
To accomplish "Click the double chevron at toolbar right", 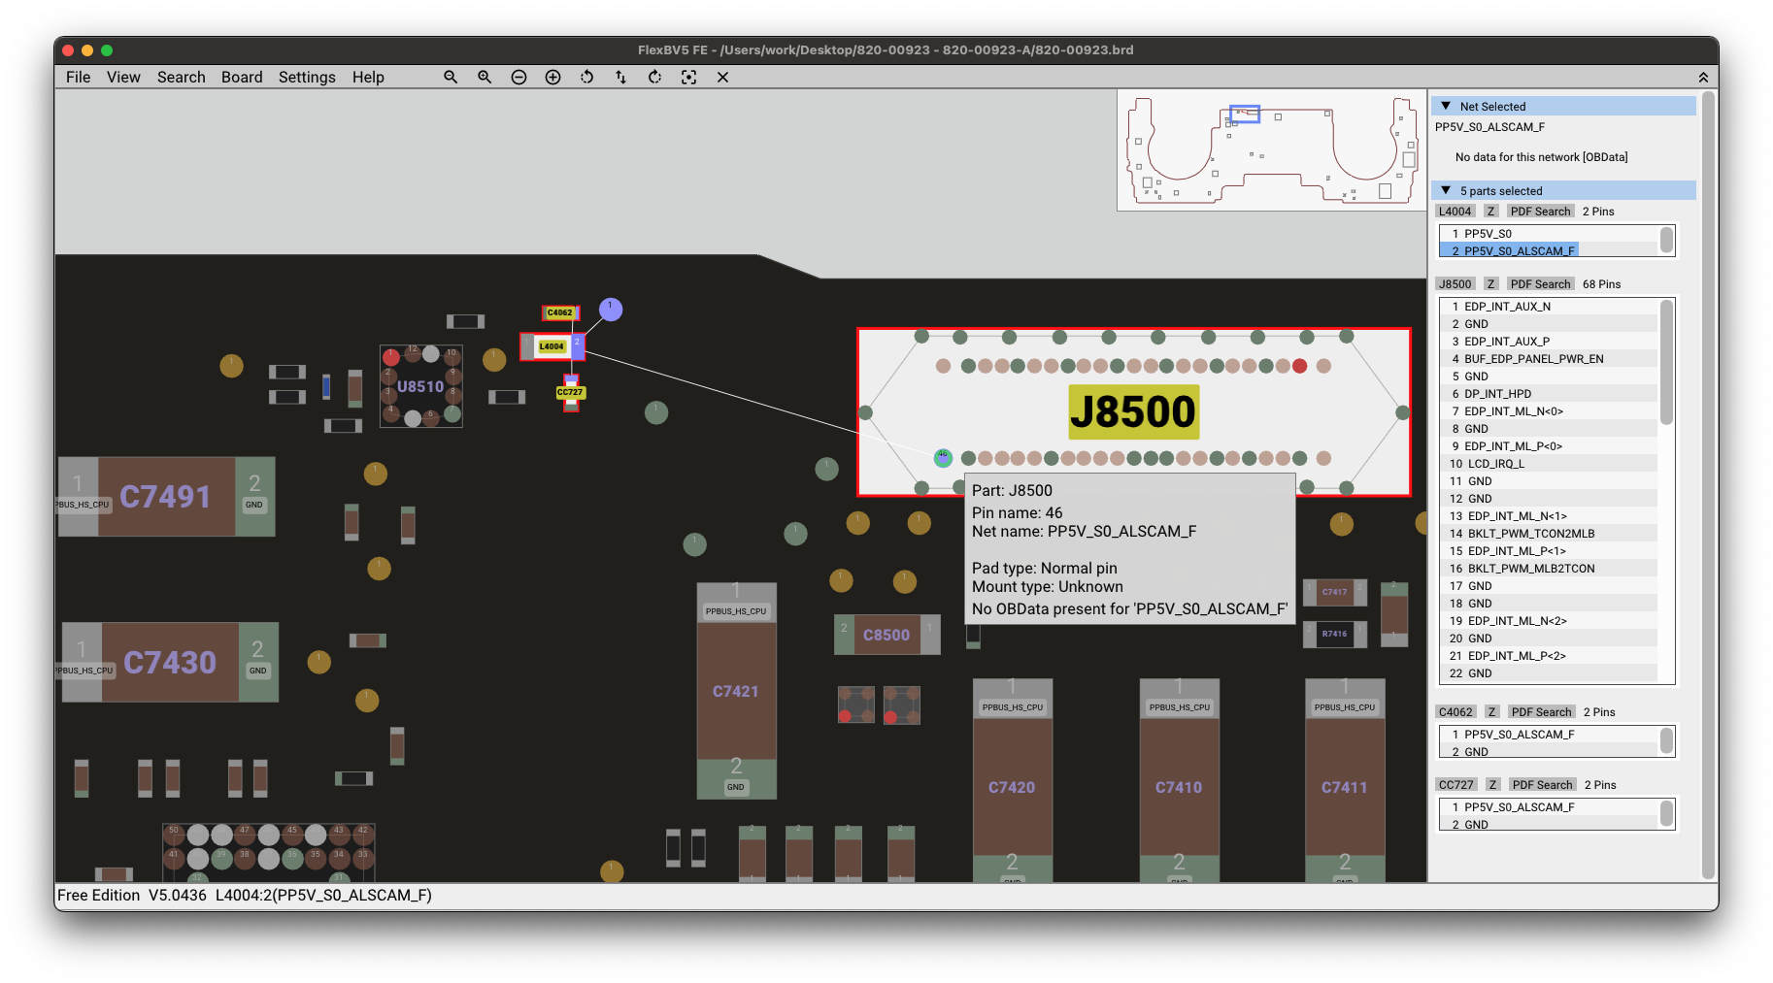I will point(1702,77).
